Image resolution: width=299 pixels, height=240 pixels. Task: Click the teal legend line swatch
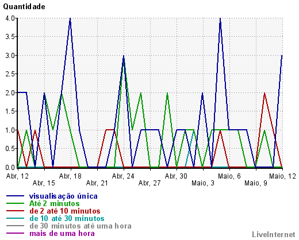[x=15, y=218]
